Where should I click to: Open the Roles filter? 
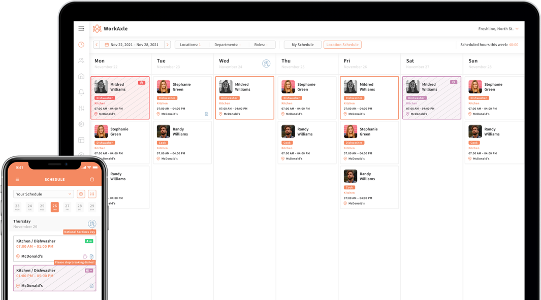(x=261, y=45)
